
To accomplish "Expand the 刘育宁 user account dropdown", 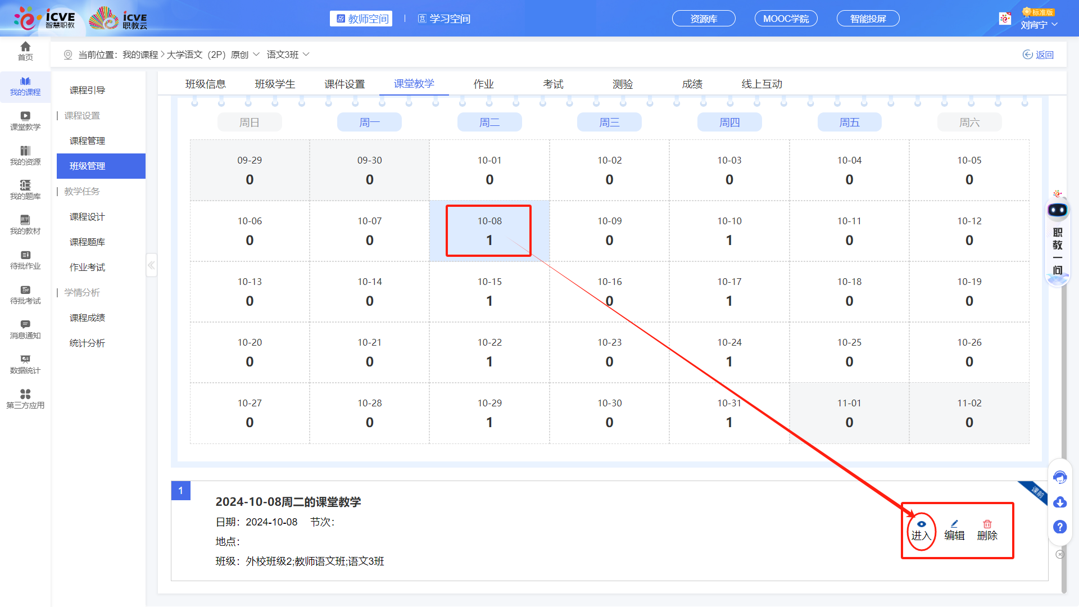I will pyautogui.click(x=1039, y=25).
